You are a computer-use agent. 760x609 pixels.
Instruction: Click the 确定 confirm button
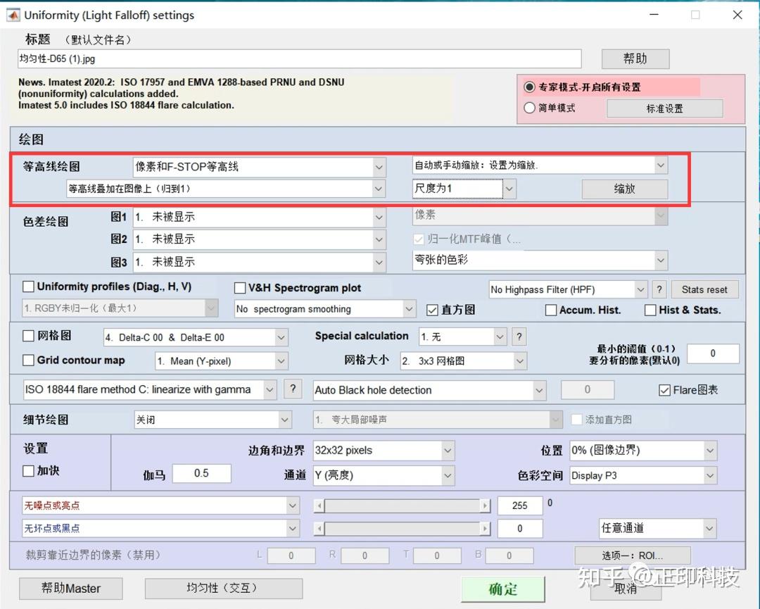click(x=504, y=589)
